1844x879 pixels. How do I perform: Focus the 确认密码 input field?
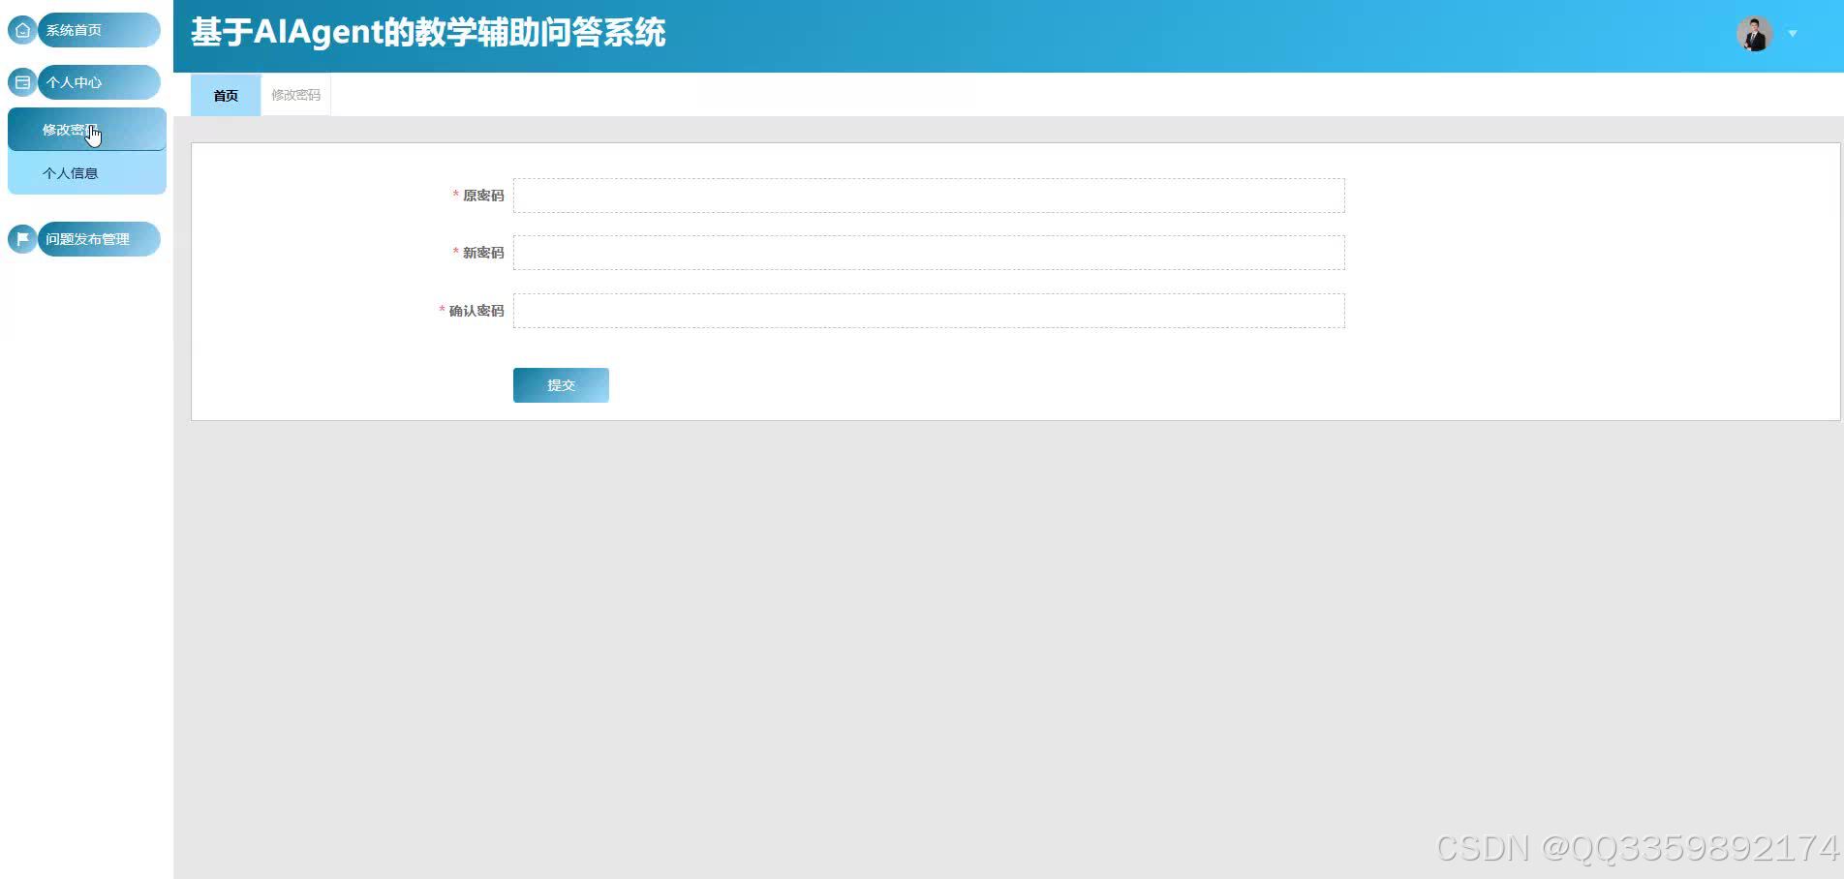pyautogui.click(x=929, y=311)
